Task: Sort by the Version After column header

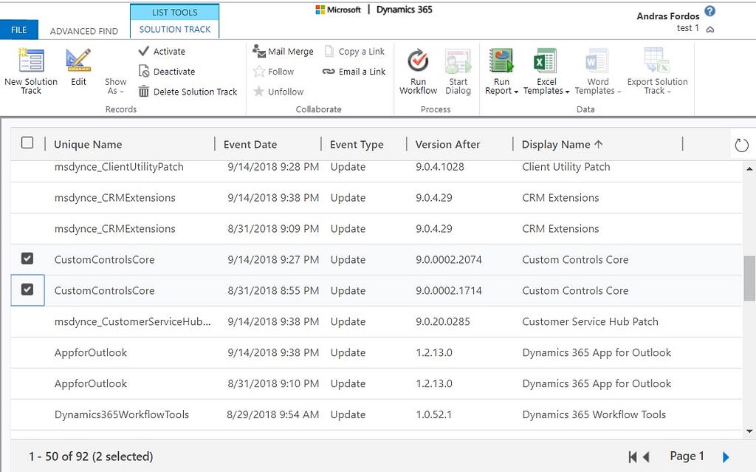Action: [x=448, y=144]
